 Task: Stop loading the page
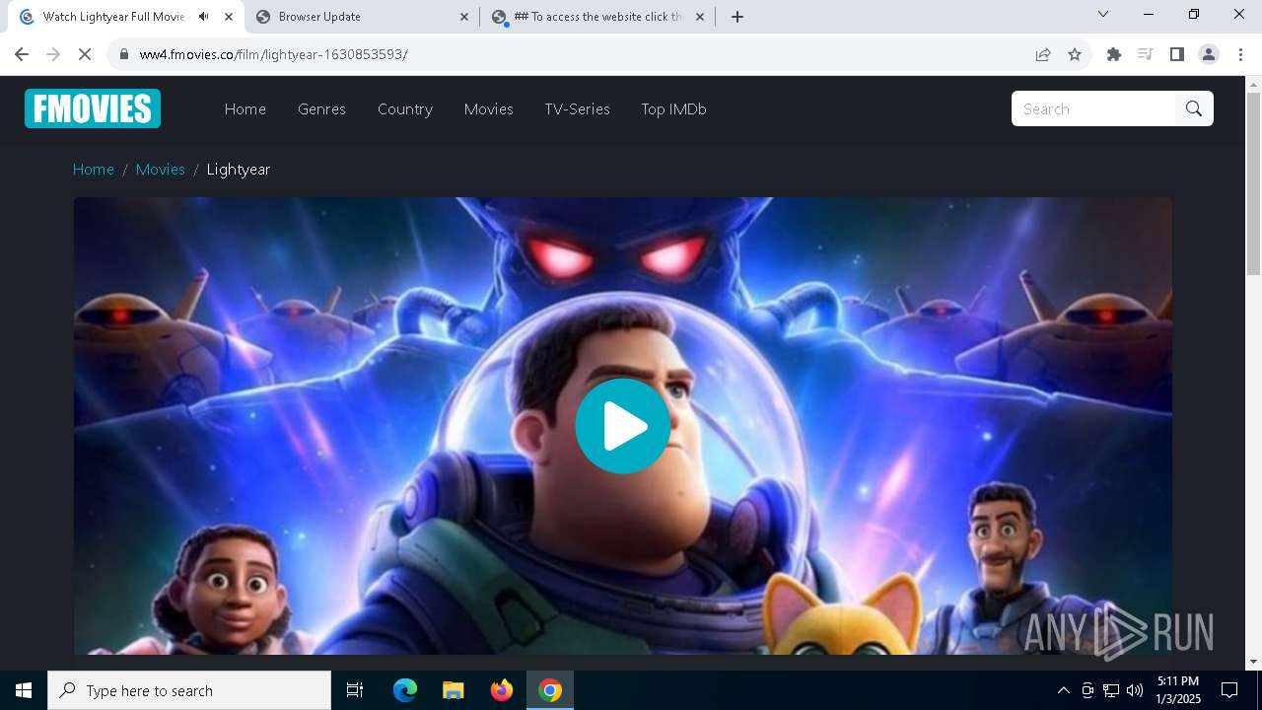pos(85,54)
